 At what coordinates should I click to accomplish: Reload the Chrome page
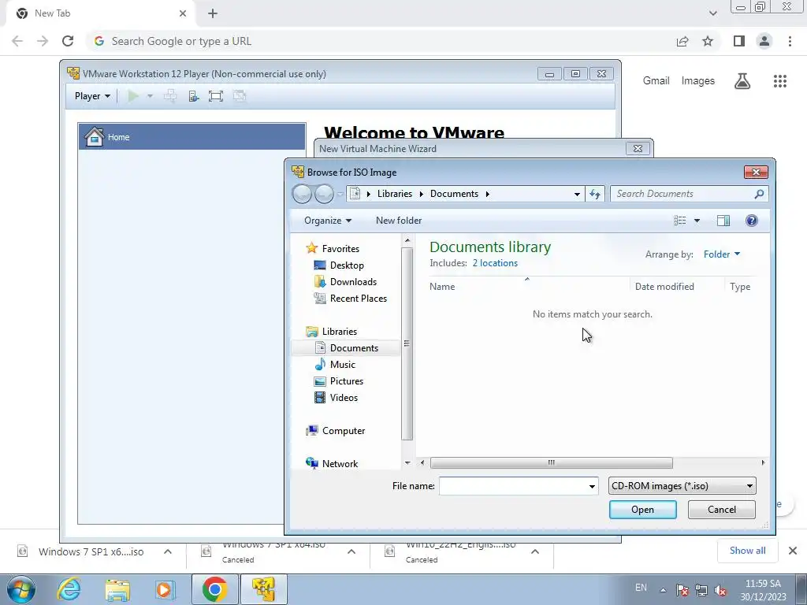point(68,41)
